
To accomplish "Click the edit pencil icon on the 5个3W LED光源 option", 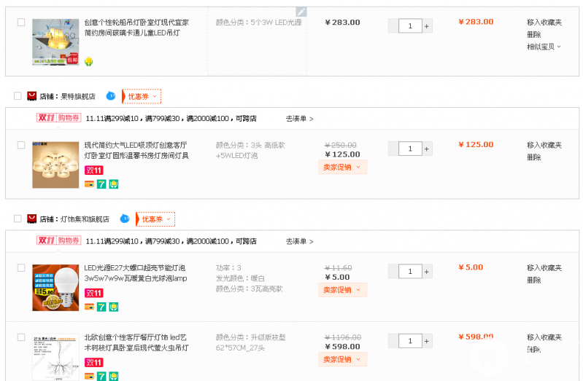I will point(301,12).
